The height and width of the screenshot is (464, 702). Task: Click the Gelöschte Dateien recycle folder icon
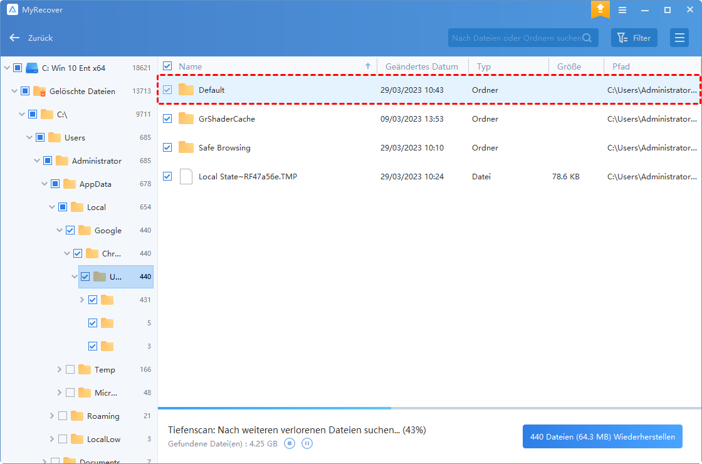coord(40,92)
